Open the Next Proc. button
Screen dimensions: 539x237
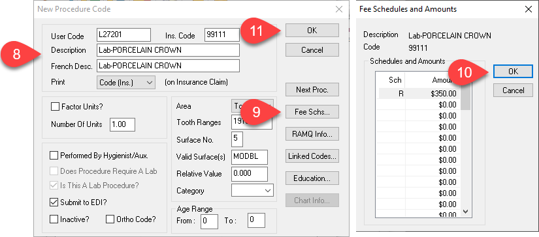pyautogui.click(x=312, y=90)
